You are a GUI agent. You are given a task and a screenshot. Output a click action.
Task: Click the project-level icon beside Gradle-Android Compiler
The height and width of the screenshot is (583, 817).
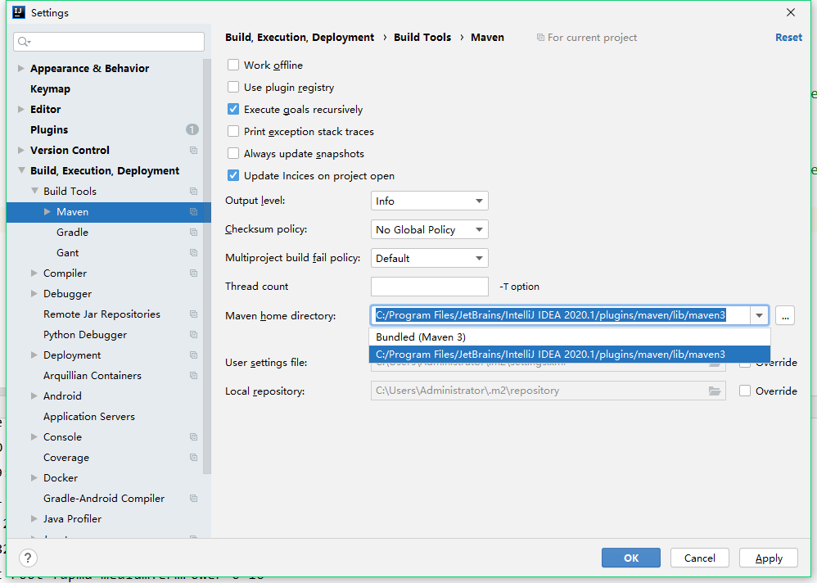click(193, 498)
